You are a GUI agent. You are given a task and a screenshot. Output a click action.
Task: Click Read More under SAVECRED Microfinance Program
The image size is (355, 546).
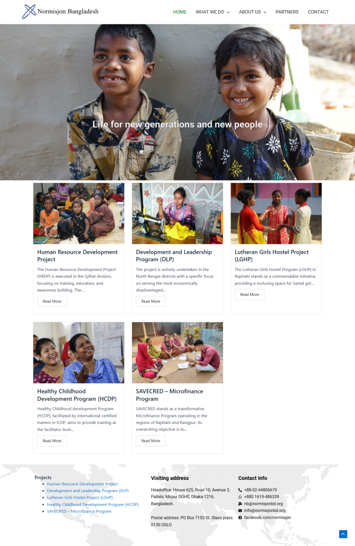tap(151, 440)
